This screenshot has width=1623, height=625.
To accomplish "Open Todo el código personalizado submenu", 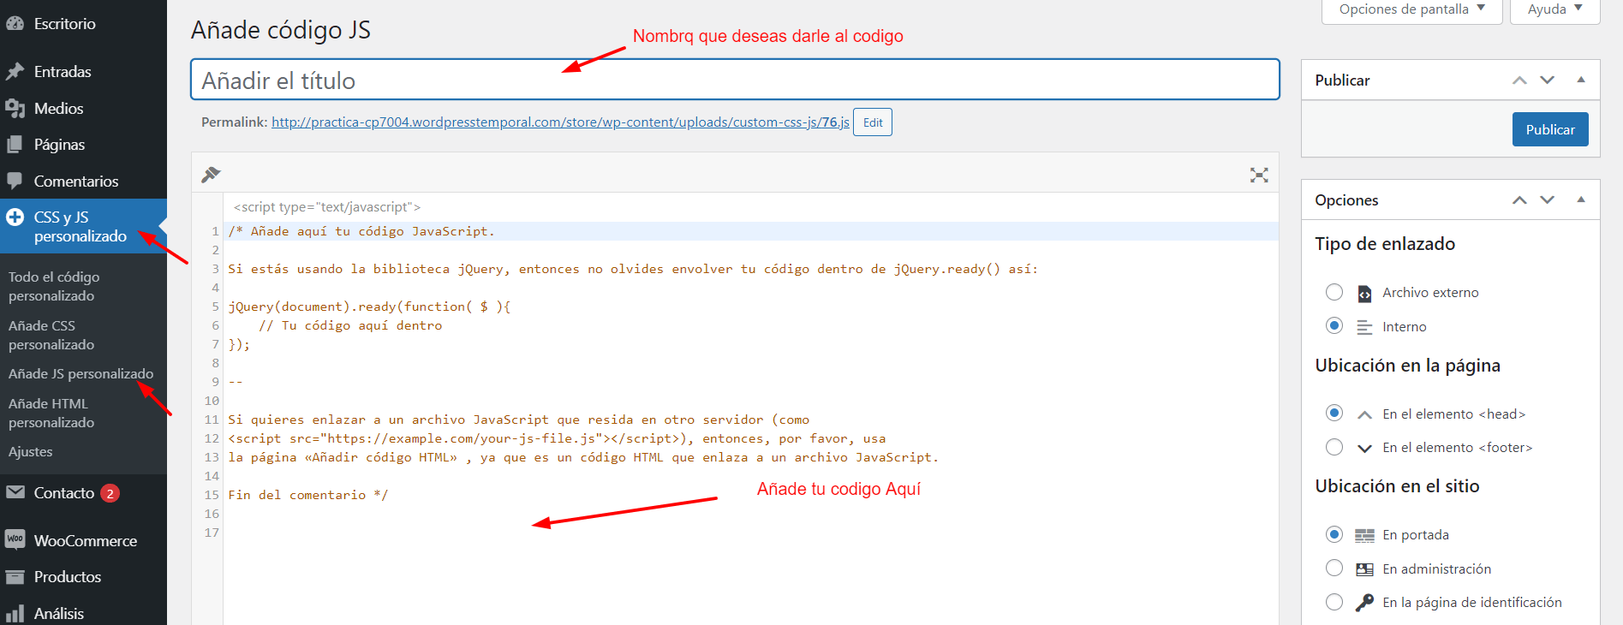I will 54,286.
